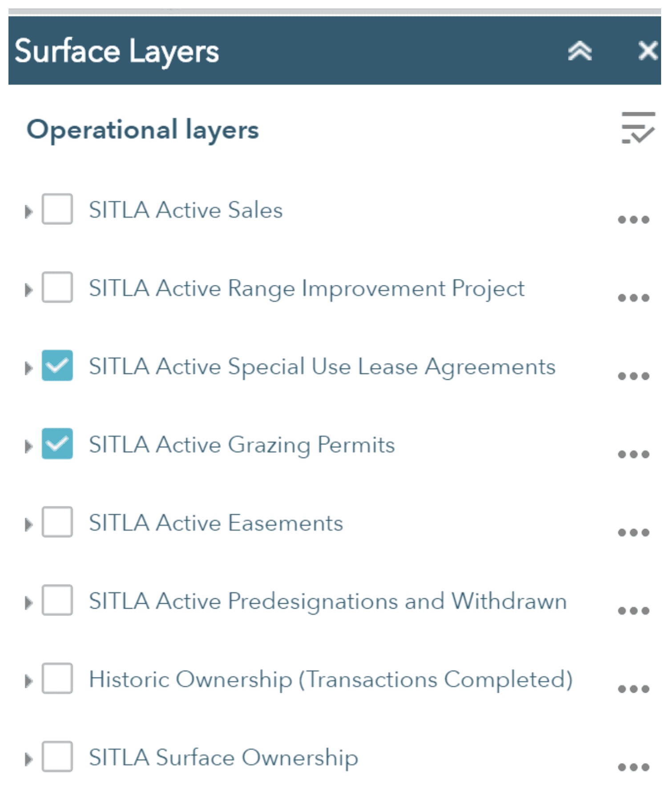Screen dimensions: 670x796
Task: Collapse the Surface Layers panel
Action: point(580,51)
